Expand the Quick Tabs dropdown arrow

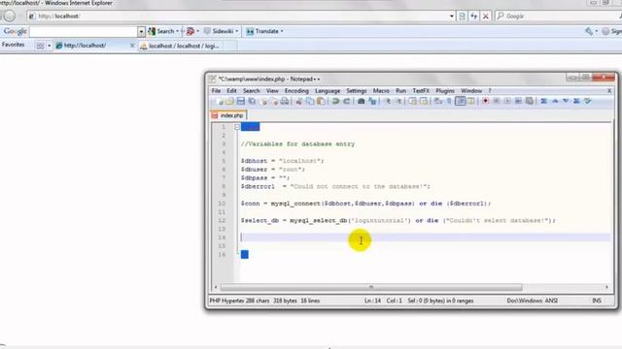point(50,46)
